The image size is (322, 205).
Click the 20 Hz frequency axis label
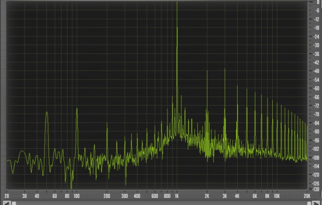coord(7,195)
